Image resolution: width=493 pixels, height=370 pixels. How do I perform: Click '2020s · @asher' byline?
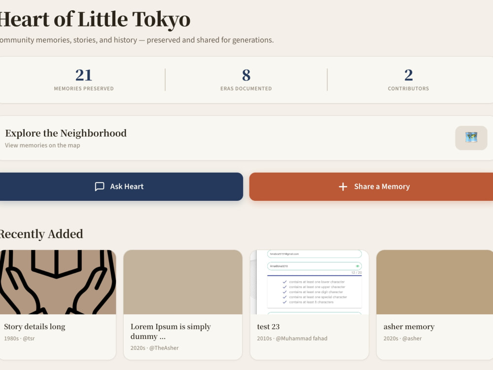click(402, 338)
